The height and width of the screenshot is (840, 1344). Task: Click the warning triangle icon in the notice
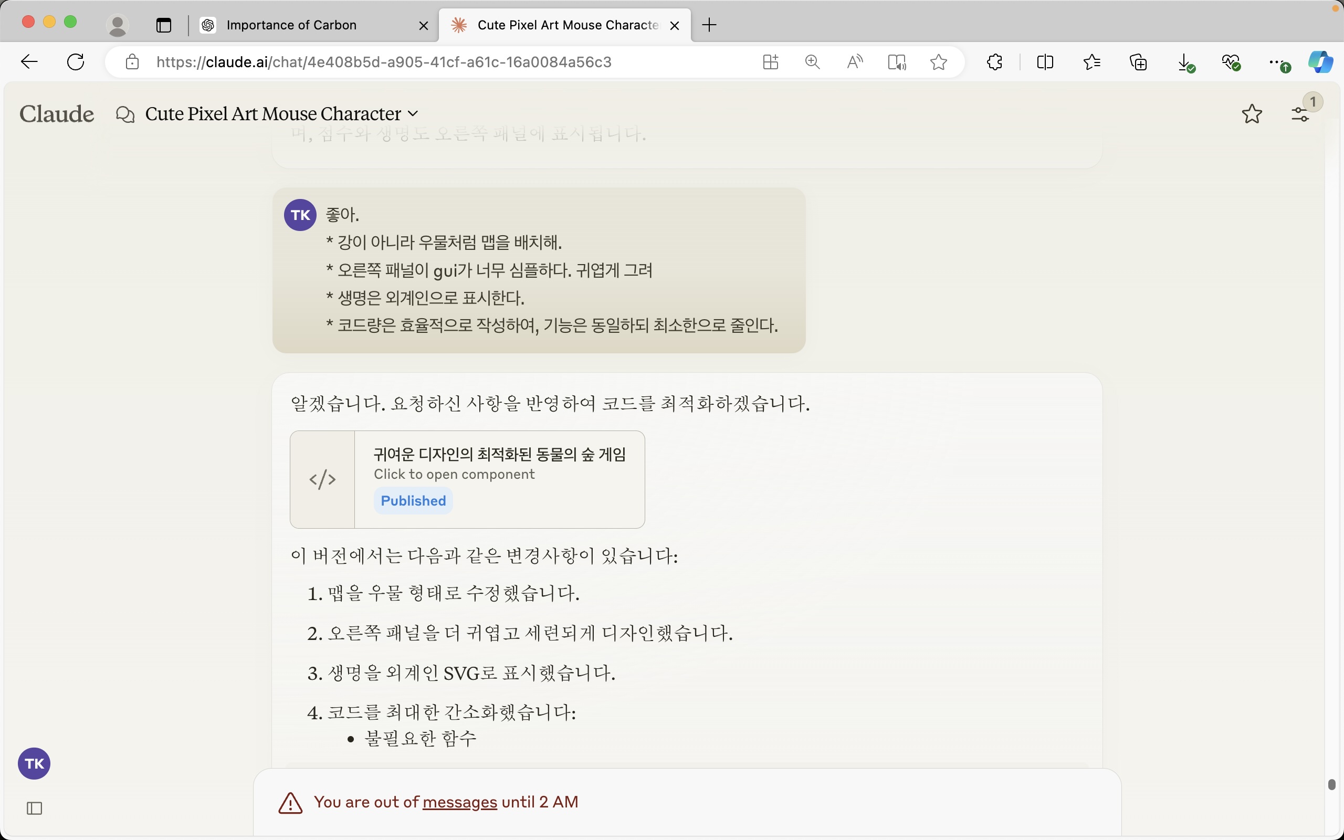[x=290, y=803]
